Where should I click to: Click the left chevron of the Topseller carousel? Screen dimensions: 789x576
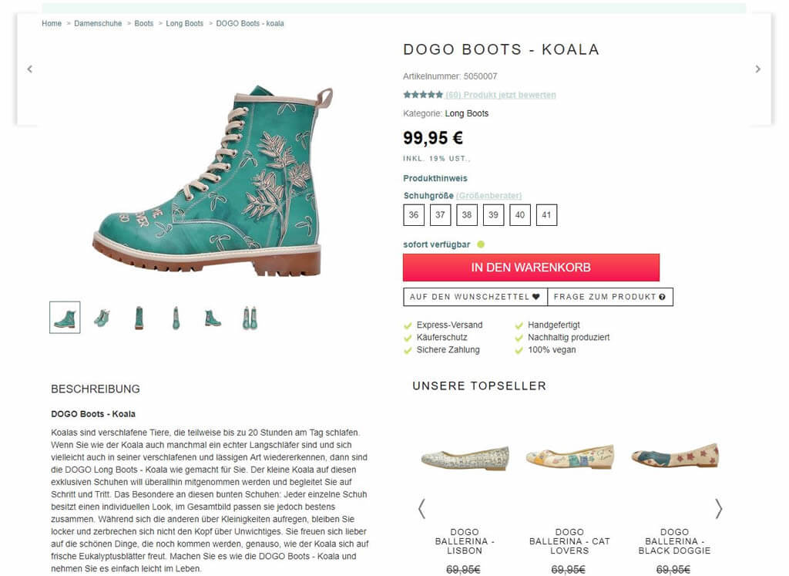click(x=421, y=509)
